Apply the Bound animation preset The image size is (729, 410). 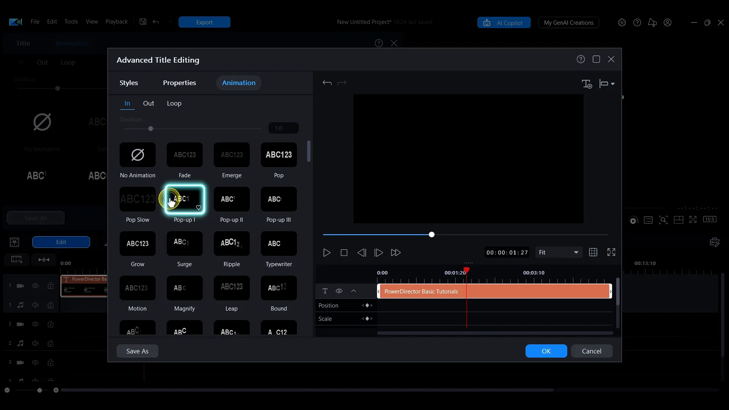click(279, 288)
